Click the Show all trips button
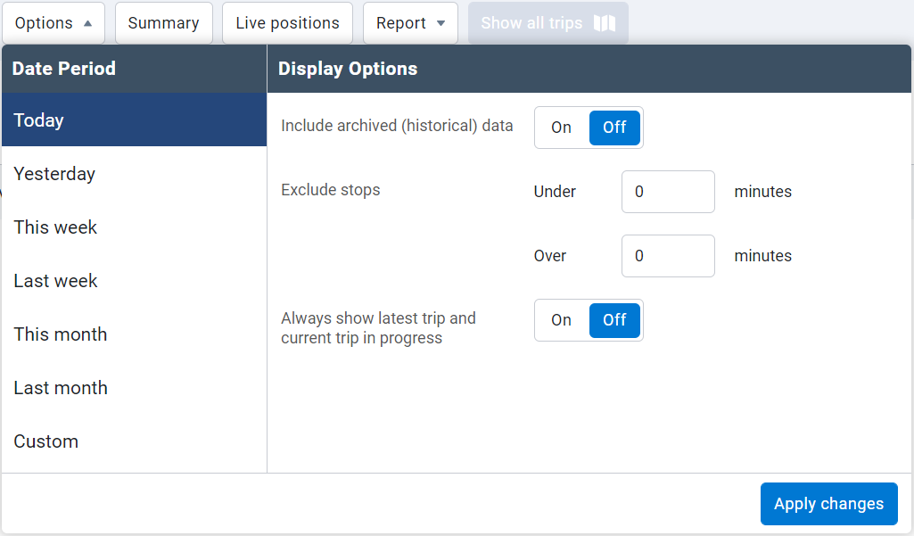This screenshot has width=914, height=536. pos(548,23)
